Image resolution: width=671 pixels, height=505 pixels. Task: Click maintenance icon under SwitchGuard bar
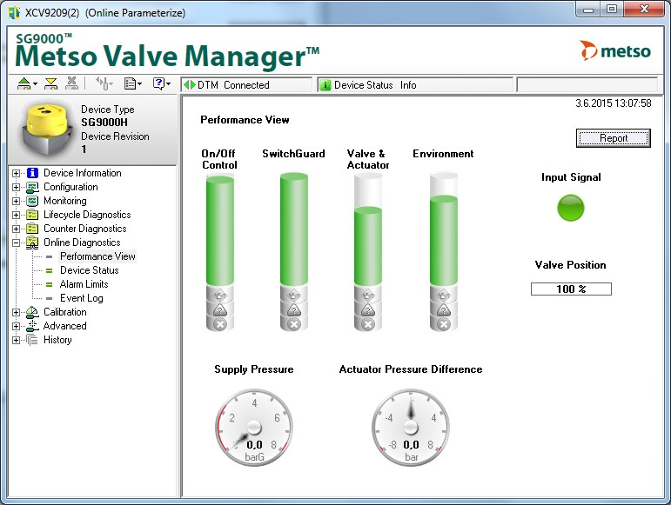(x=294, y=295)
